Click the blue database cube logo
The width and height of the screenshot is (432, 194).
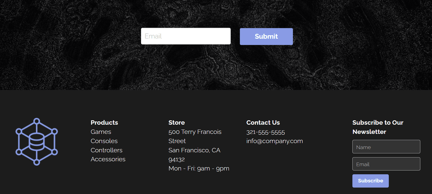[x=36, y=142]
